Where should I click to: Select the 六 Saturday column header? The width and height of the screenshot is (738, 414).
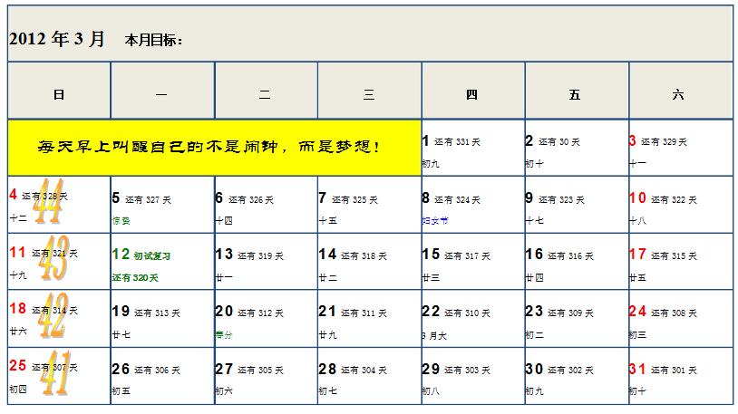pos(679,94)
